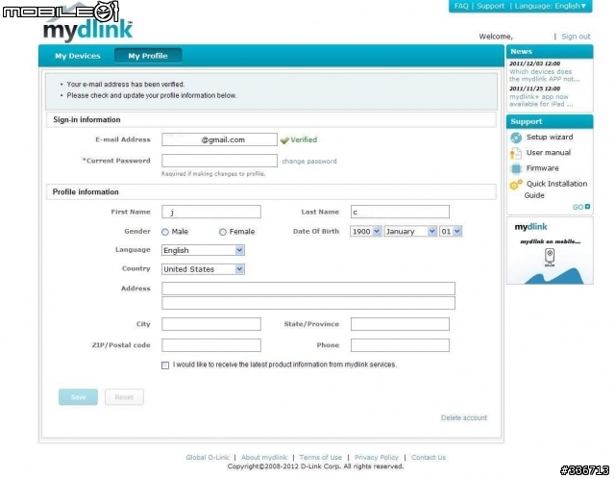Screen dimensions: 615x478
Task: Open the birth month dropdown showing January
Action: coord(410,232)
